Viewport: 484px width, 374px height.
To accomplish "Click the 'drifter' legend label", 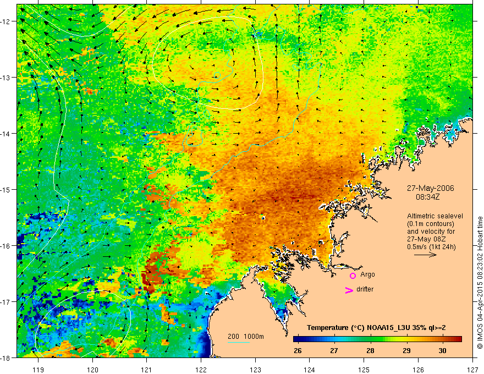I will pos(365,289).
